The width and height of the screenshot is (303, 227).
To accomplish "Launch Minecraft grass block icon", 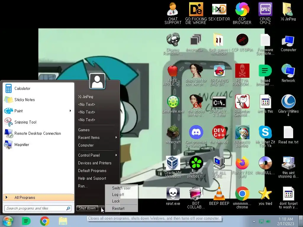I will point(173,135).
